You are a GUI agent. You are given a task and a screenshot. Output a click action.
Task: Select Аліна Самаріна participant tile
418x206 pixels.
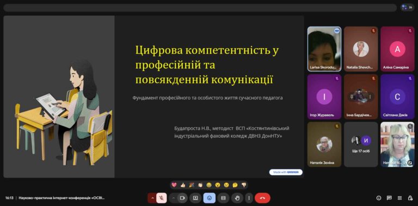click(397, 49)
